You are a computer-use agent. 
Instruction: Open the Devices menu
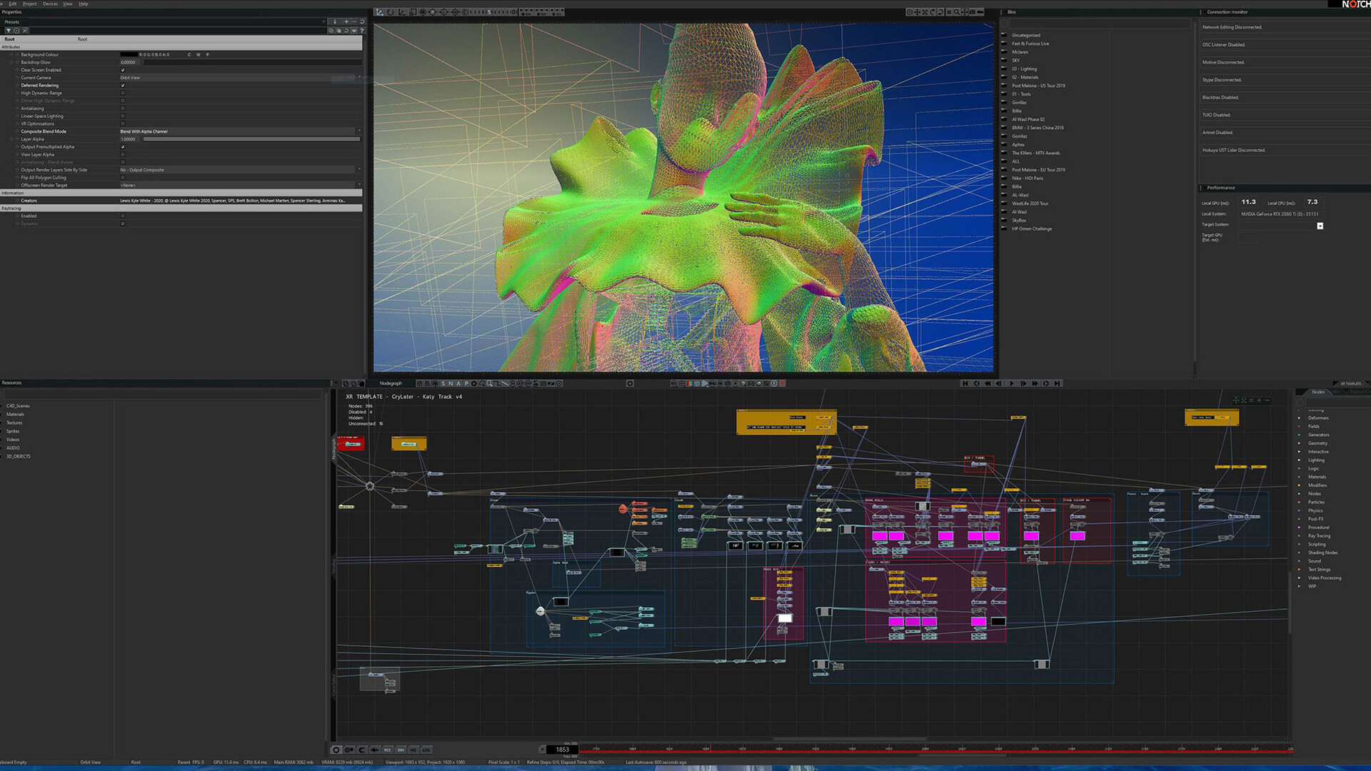(x=50, y=4)
